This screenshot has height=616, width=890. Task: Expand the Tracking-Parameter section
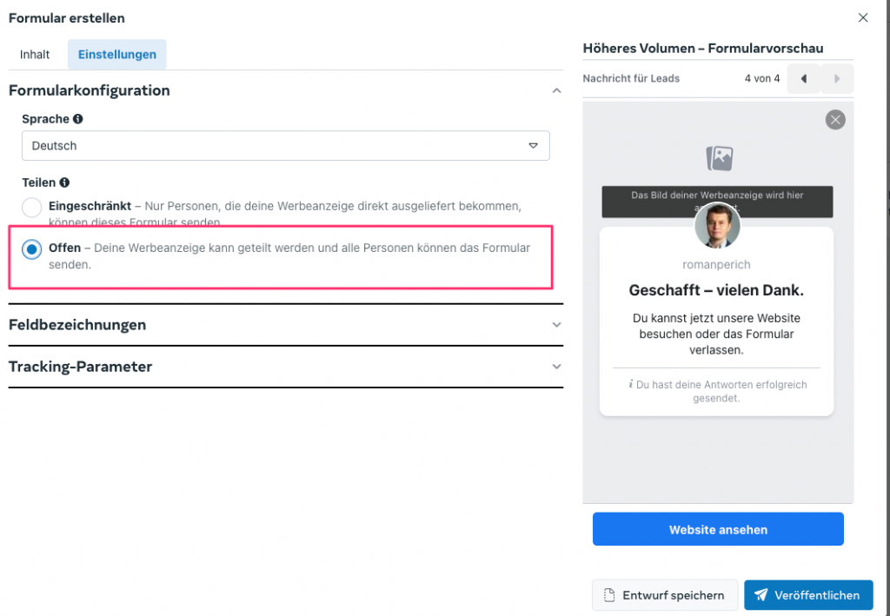556,367
